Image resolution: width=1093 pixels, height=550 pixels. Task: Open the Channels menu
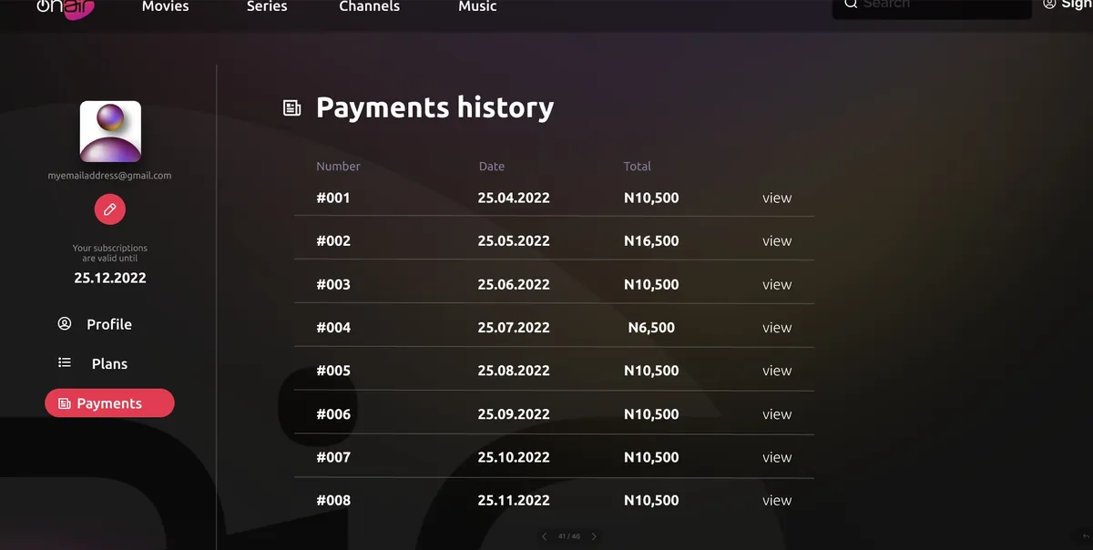pos(369,6)
